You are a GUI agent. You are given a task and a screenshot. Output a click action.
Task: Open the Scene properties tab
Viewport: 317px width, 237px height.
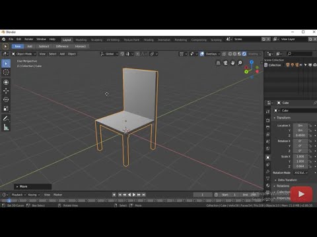pos(268,142)
